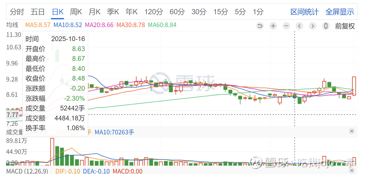The height and width of the screenshot is (174, 366).
Task: Open the 前复权 adjustment dropdown
Action: (345, 26)
